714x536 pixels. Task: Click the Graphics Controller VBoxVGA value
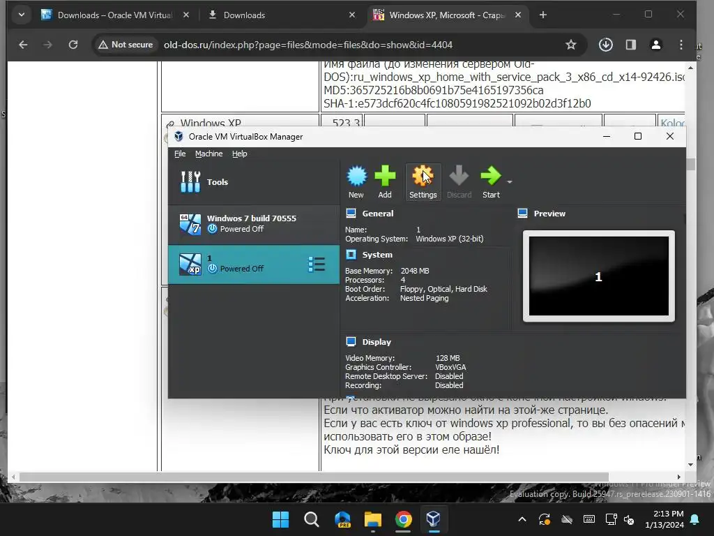[450, 367]
